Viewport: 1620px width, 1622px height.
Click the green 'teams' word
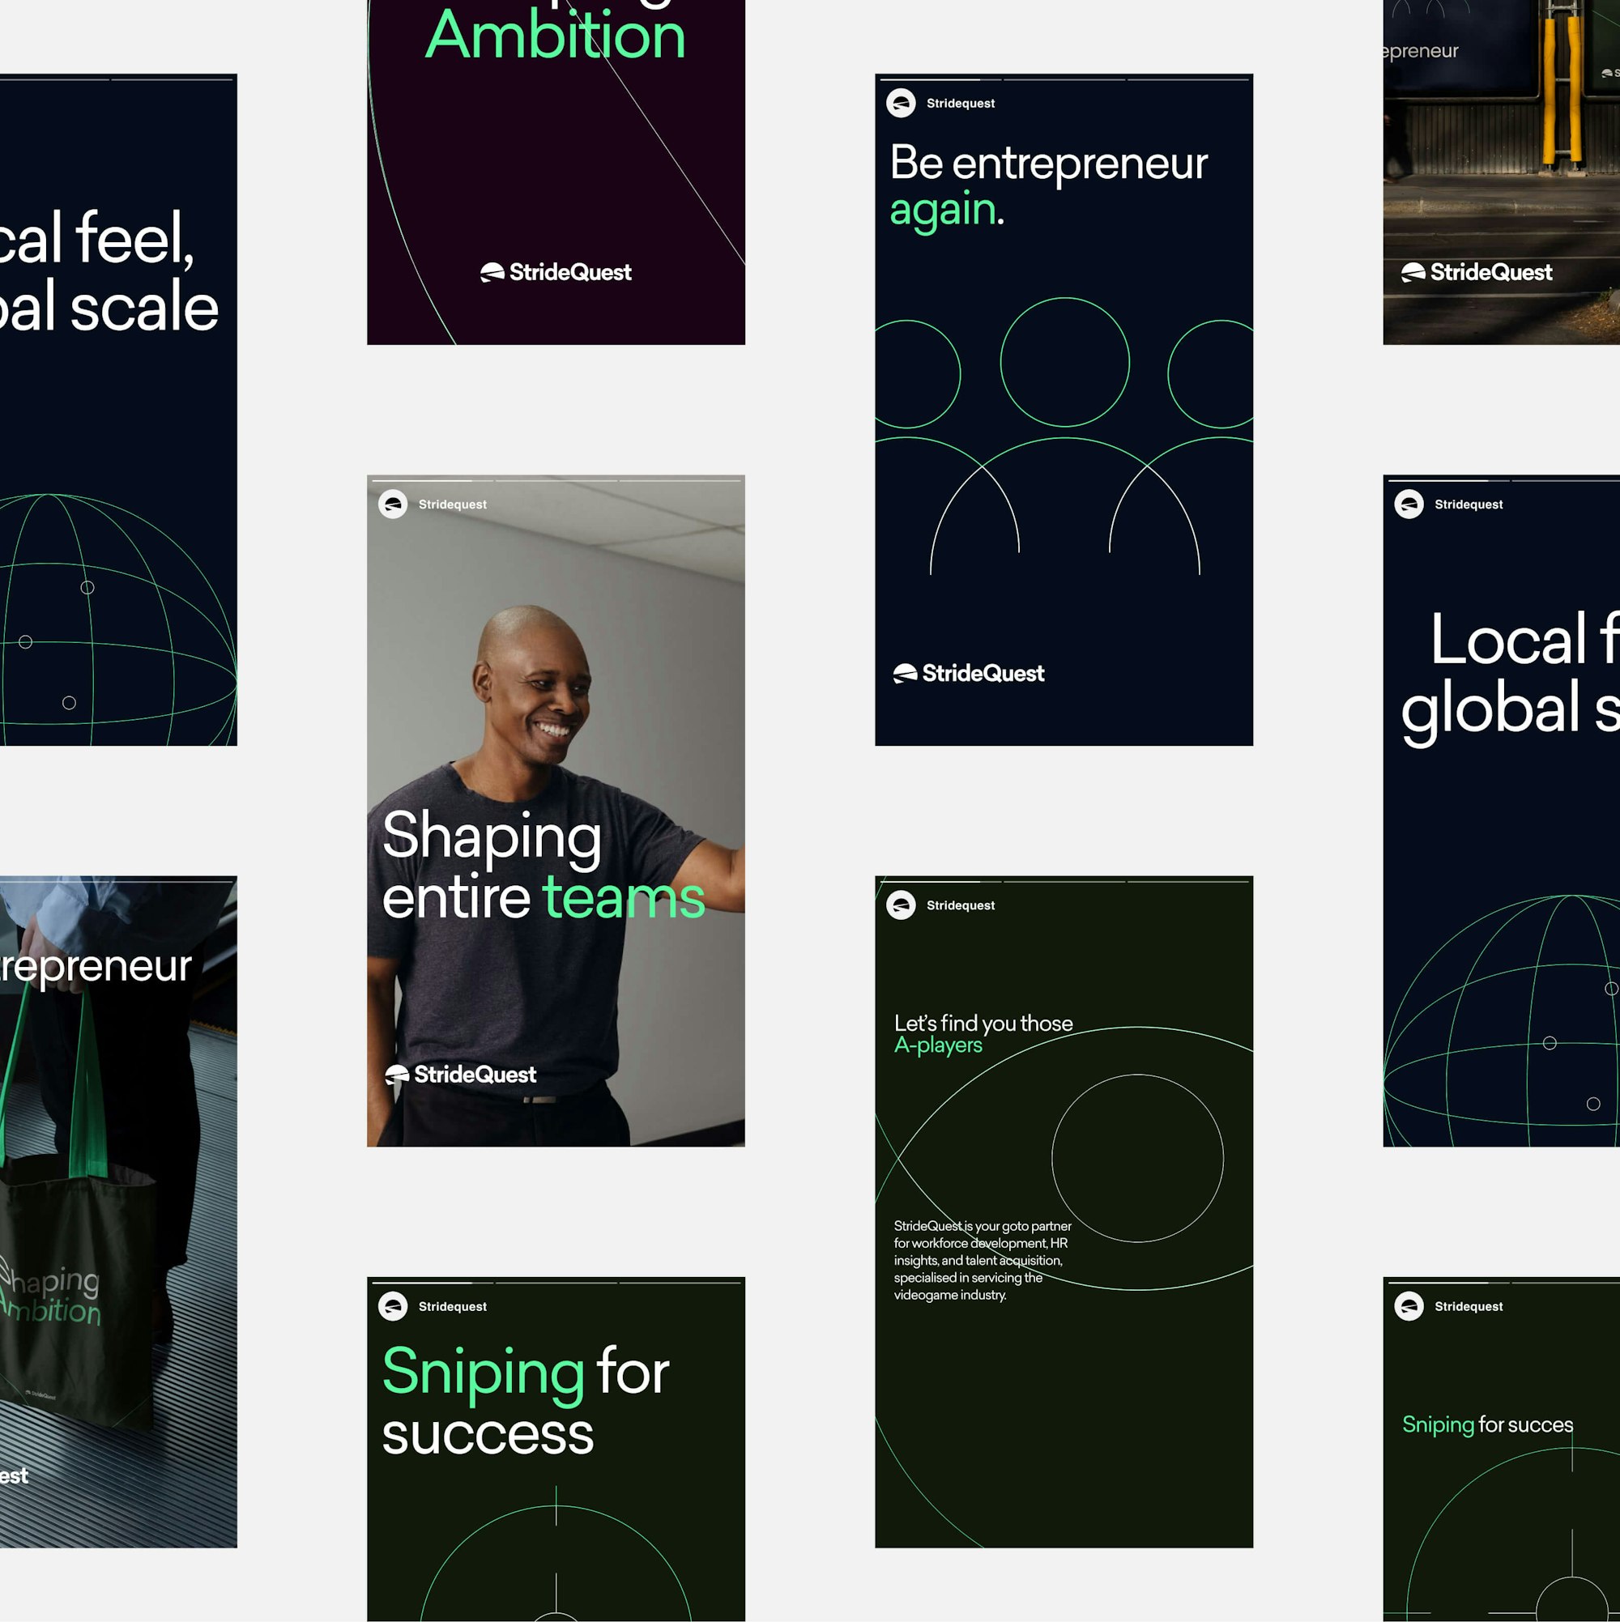pos(624,897)
